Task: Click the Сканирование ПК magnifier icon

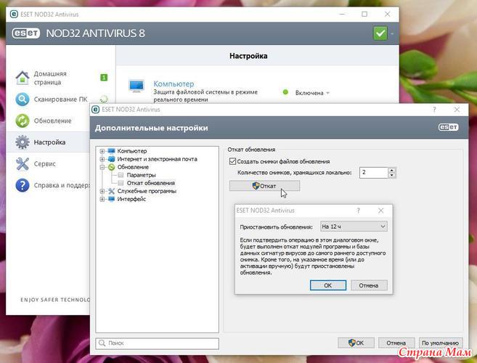Action: click(x=23, y=99)
